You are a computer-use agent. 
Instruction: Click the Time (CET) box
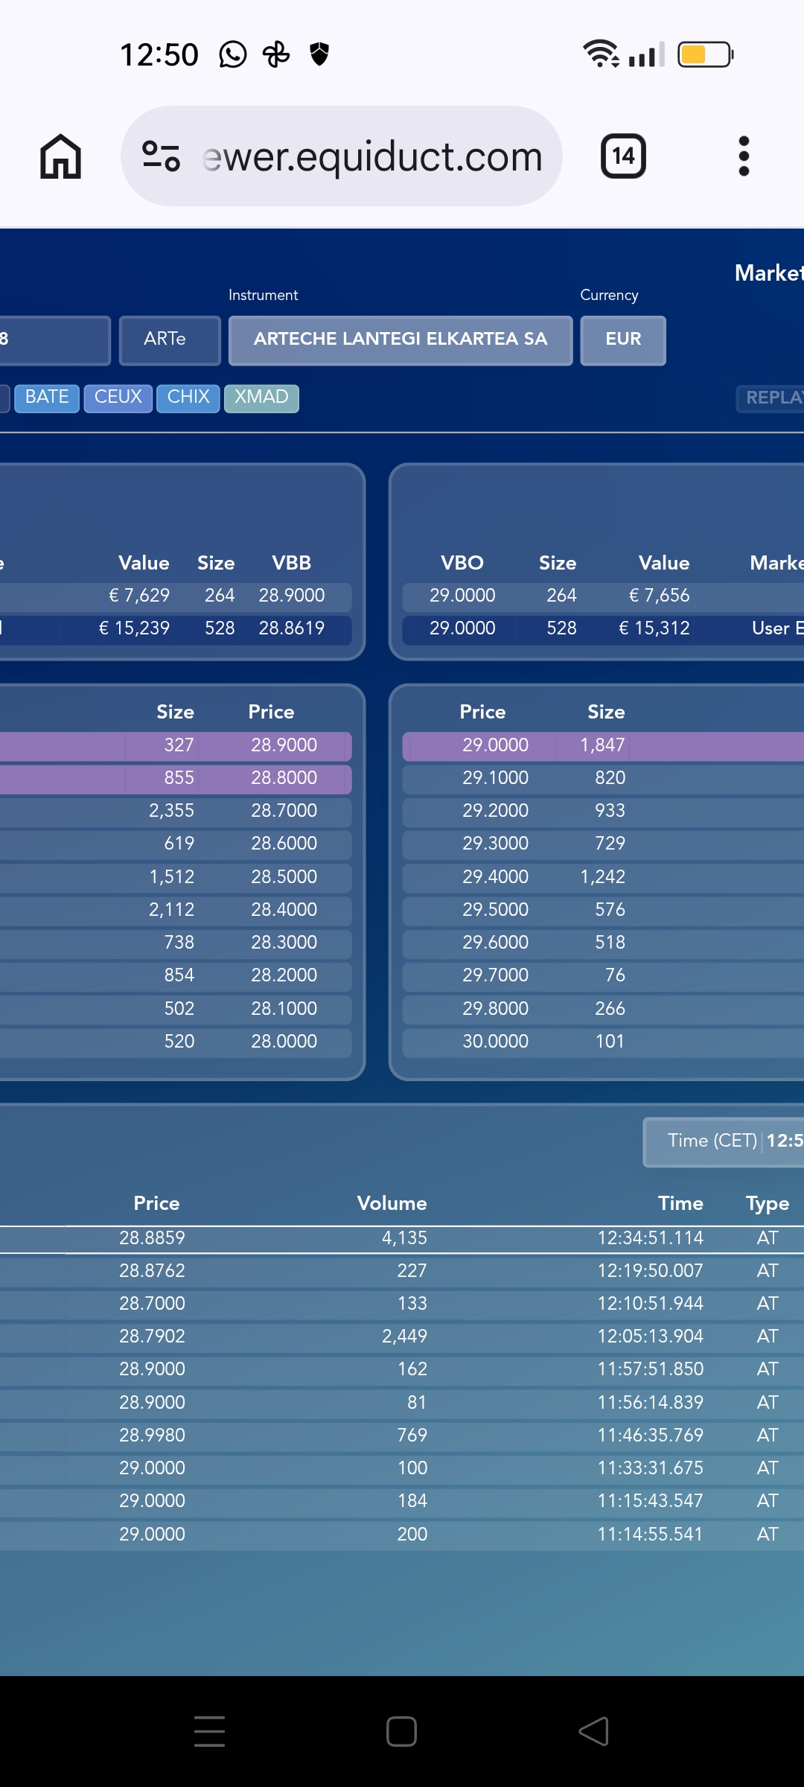[724, 1141]
